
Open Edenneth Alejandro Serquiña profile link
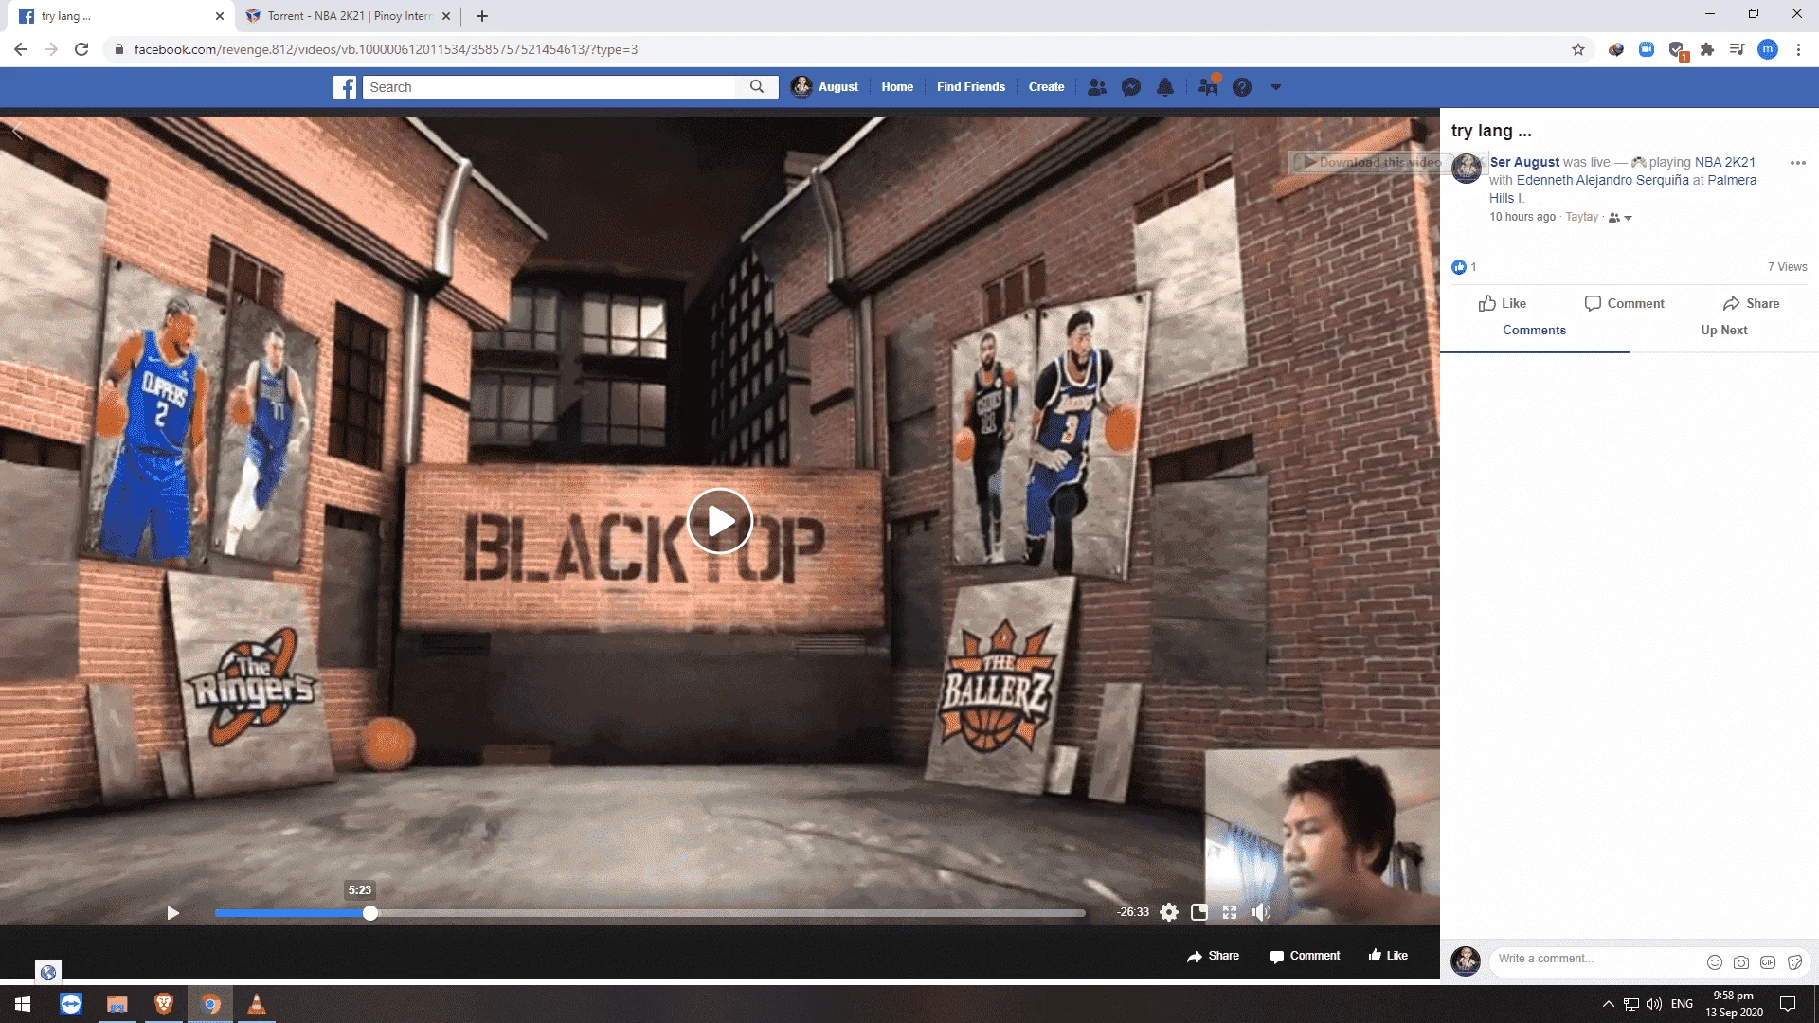(1602, 180)
